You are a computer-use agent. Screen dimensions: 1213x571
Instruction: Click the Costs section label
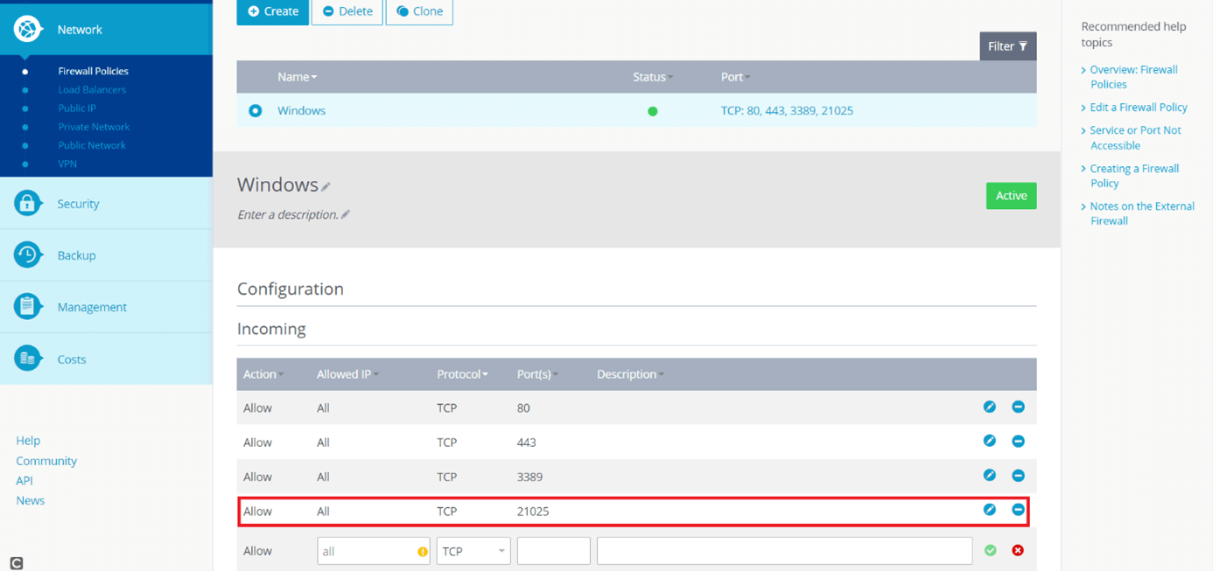point(72,359)
